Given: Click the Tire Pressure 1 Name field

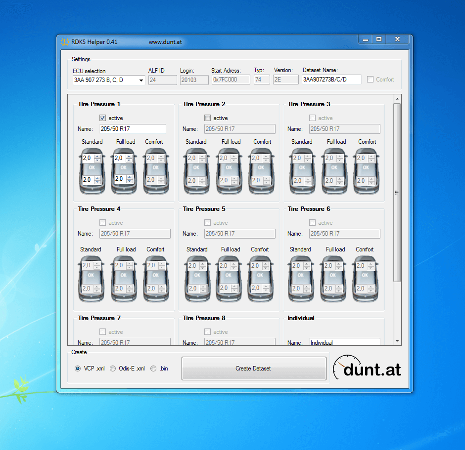Looking at the screenshot, I should (x=133, y=129).
